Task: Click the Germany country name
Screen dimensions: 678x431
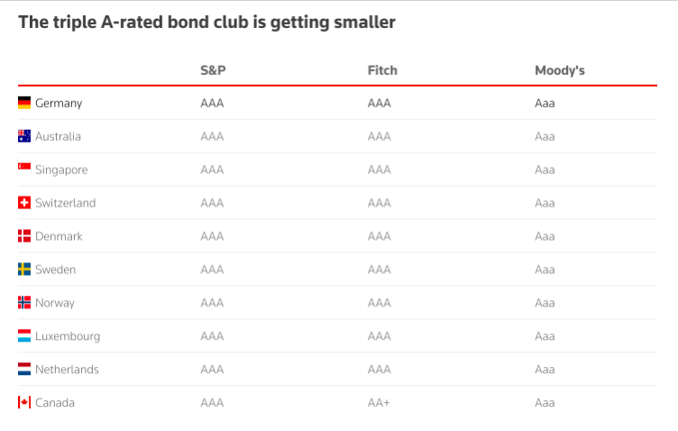Action: [x=59, y=103]
